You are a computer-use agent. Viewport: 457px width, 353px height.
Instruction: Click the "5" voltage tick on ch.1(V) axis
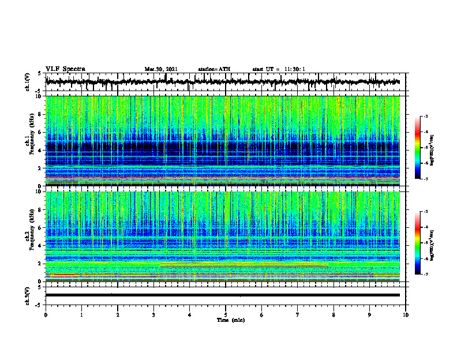(40, 73)
